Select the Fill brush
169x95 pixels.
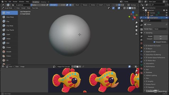tap(10, 60)
